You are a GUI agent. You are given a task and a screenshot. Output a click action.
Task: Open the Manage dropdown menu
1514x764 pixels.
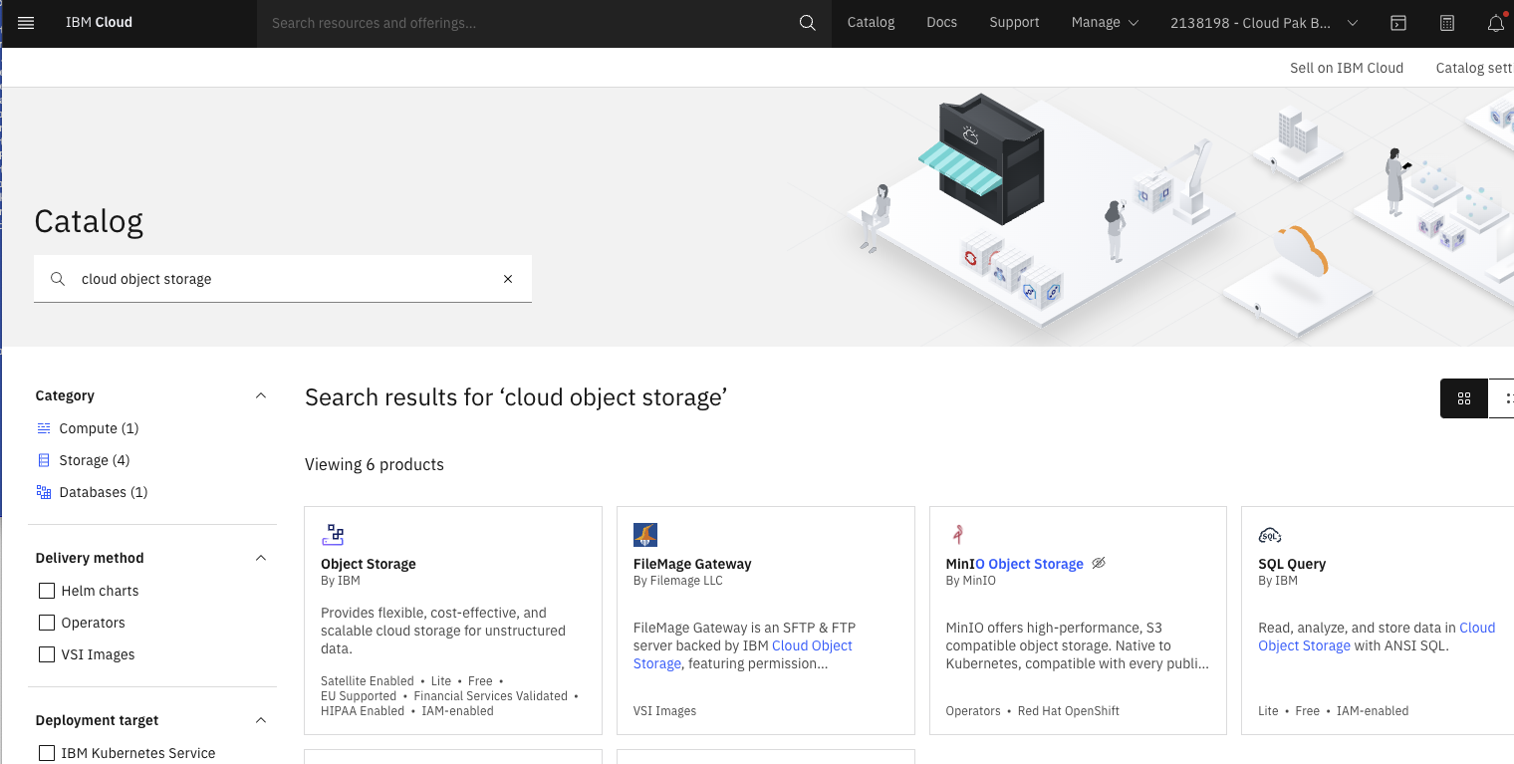click(1105, 23)
